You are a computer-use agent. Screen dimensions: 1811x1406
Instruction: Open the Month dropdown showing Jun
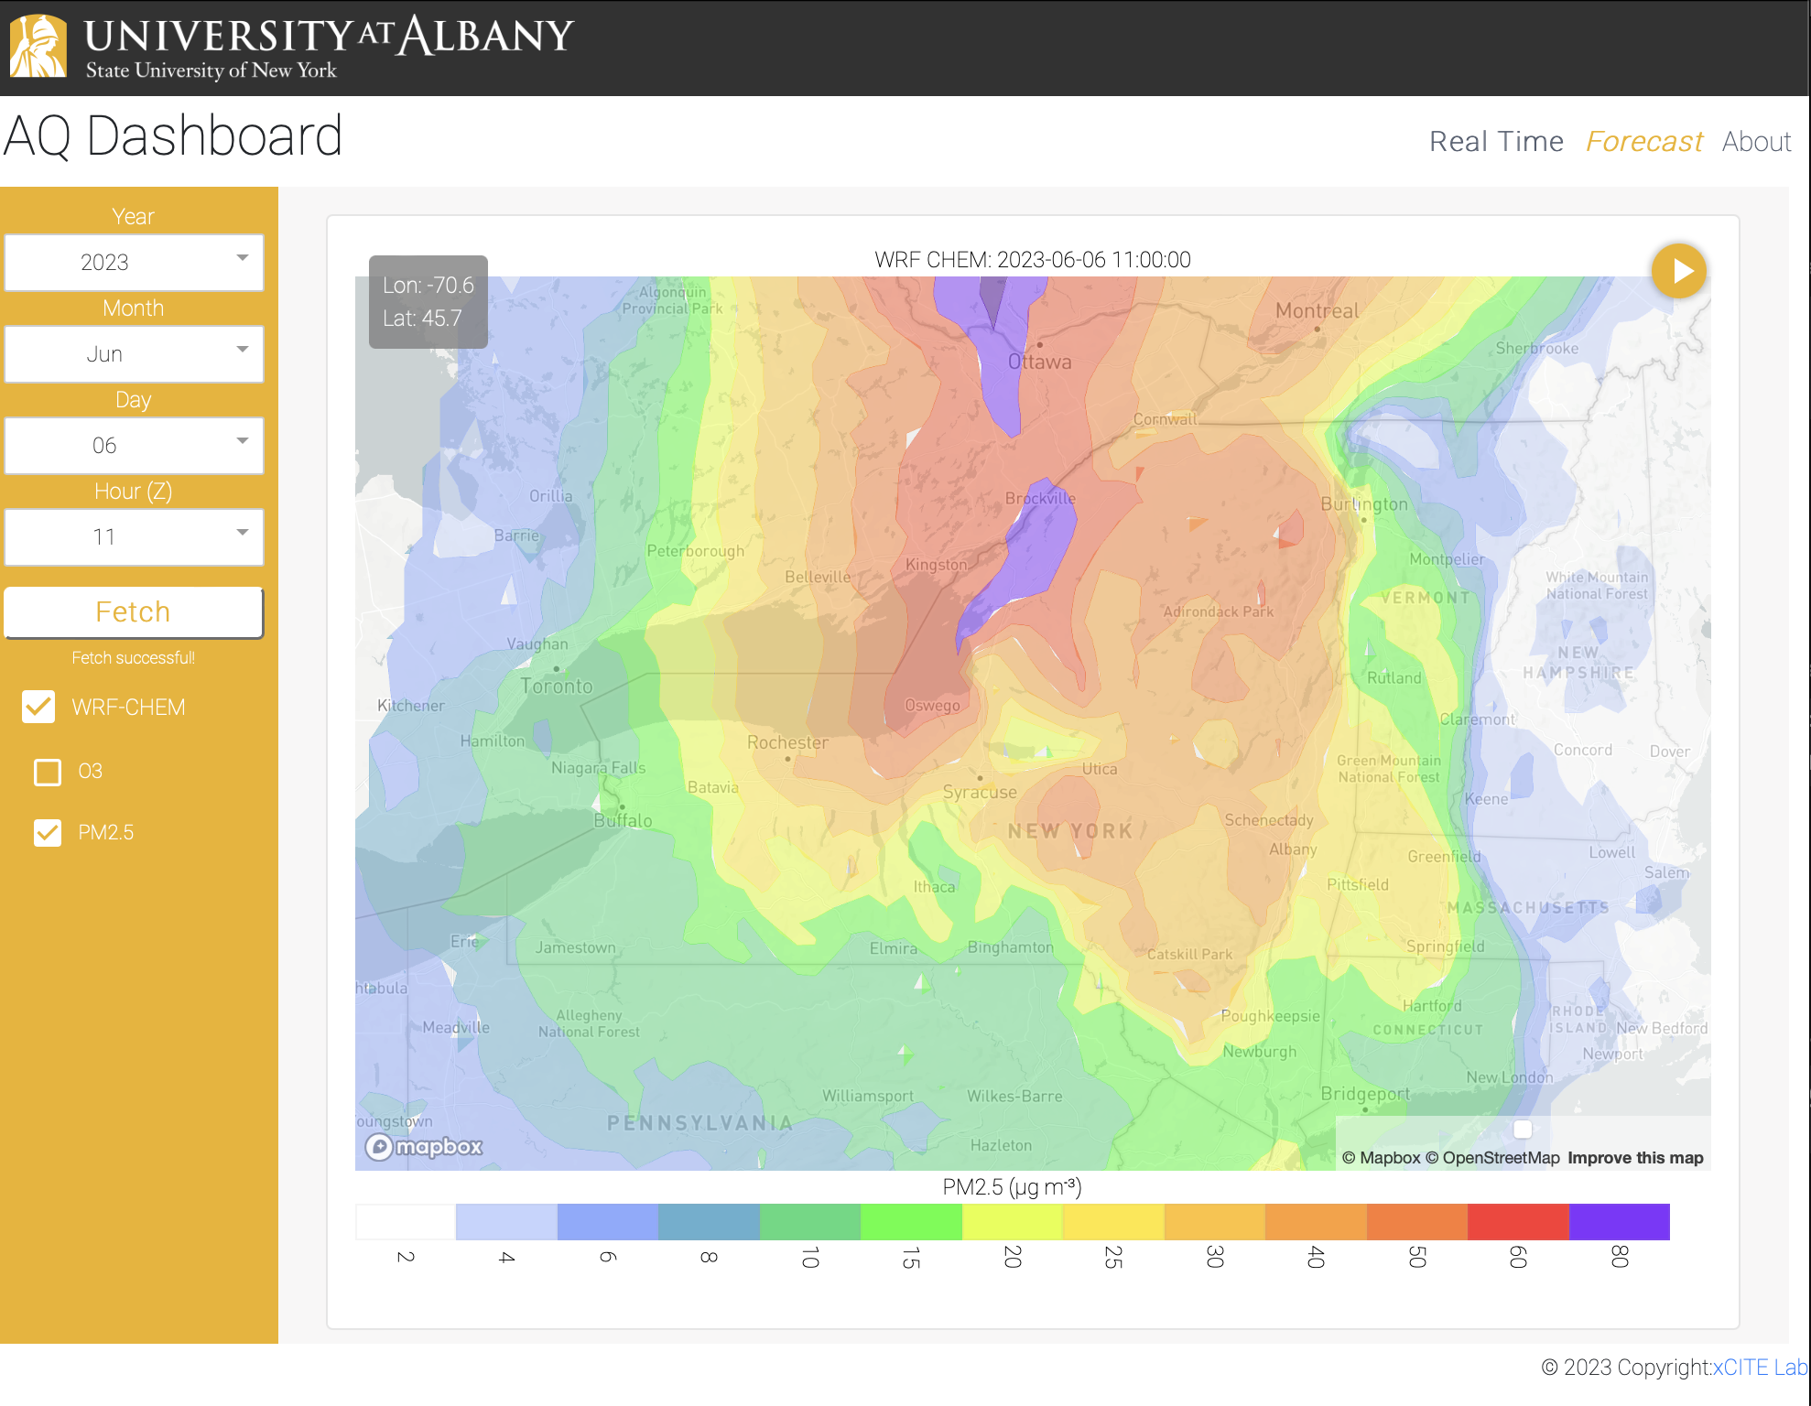click(x=134, y=354)
